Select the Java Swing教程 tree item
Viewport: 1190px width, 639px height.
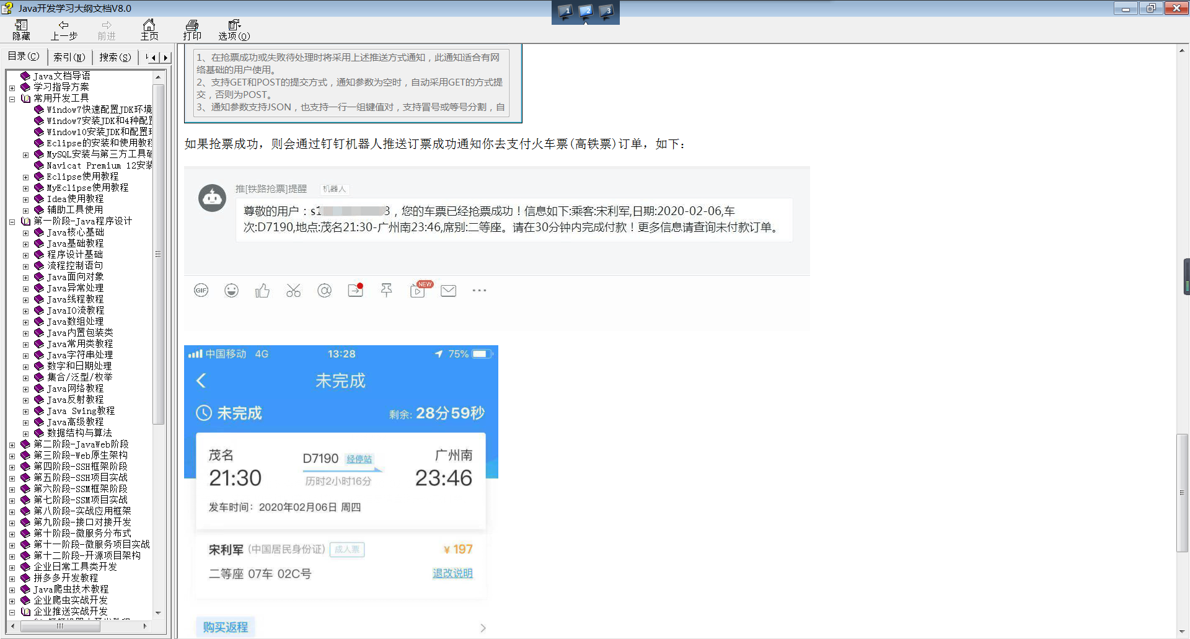[81, 410]
